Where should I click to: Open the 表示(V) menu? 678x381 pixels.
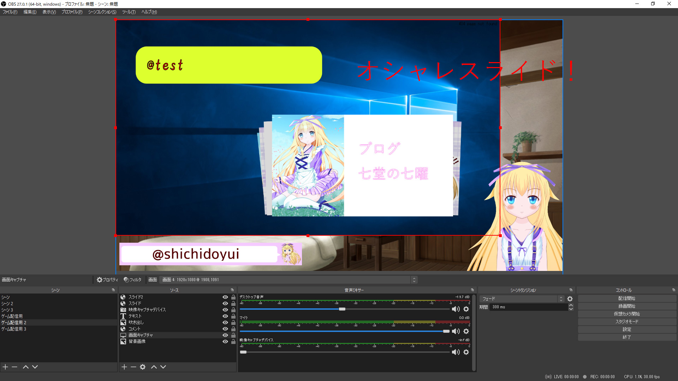49,12
